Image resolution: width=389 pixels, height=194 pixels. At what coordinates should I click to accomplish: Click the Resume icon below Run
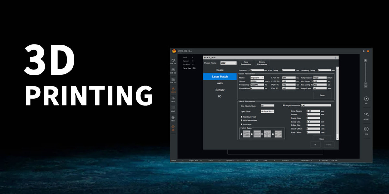tap(366, 113)
